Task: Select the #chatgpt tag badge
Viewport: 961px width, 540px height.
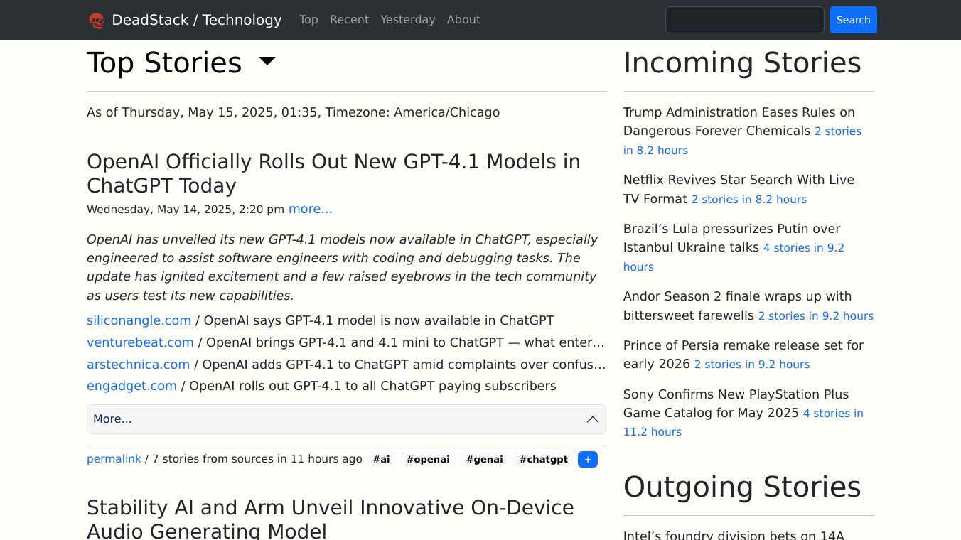Action: 543,460
